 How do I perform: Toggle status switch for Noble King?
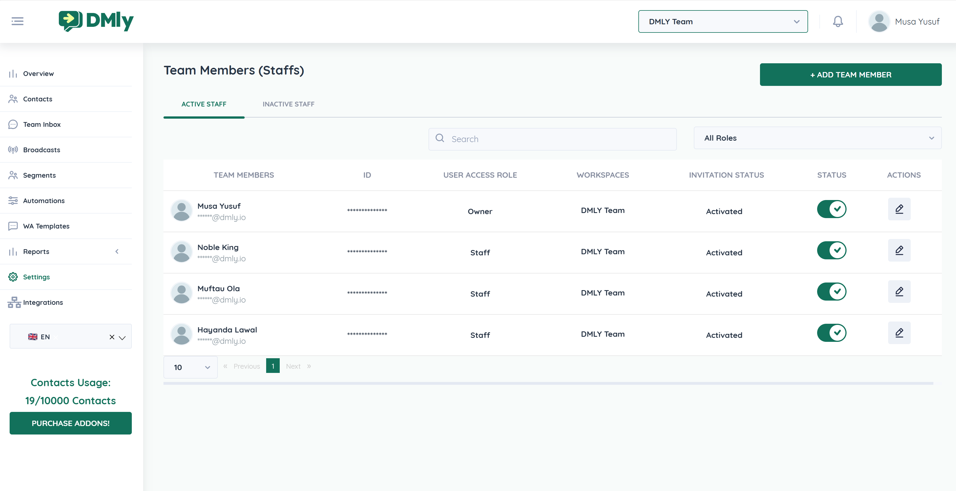coord(831,251)
